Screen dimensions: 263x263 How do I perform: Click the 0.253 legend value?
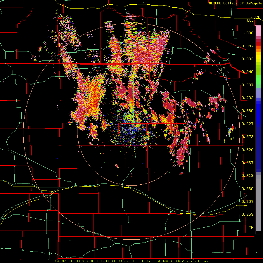(x=248, y=214)
